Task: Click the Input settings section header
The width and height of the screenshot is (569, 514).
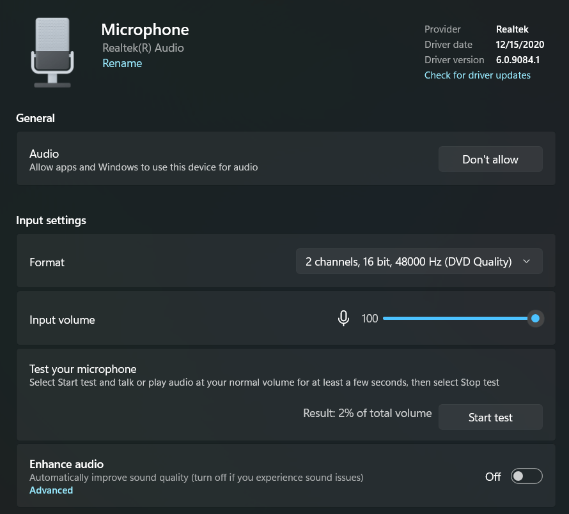Action: pos(51,220)
